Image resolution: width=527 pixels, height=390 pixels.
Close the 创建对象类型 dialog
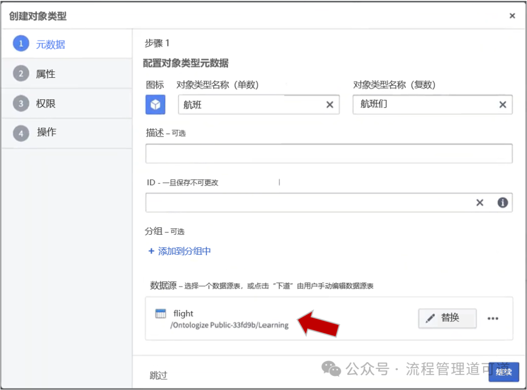[512, 16]
